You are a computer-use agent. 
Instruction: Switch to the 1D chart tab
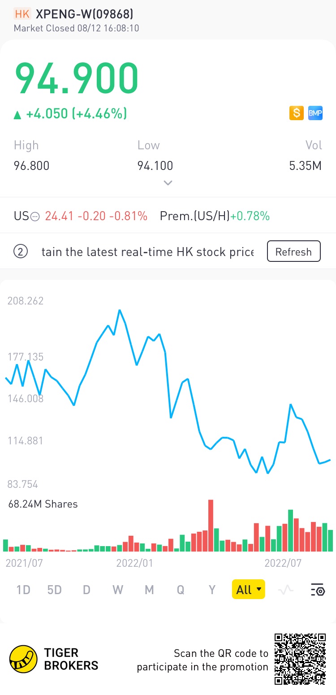point(23,590)
